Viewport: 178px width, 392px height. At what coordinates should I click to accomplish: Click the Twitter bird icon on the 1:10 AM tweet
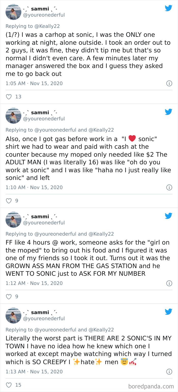[x=168, y=112]
